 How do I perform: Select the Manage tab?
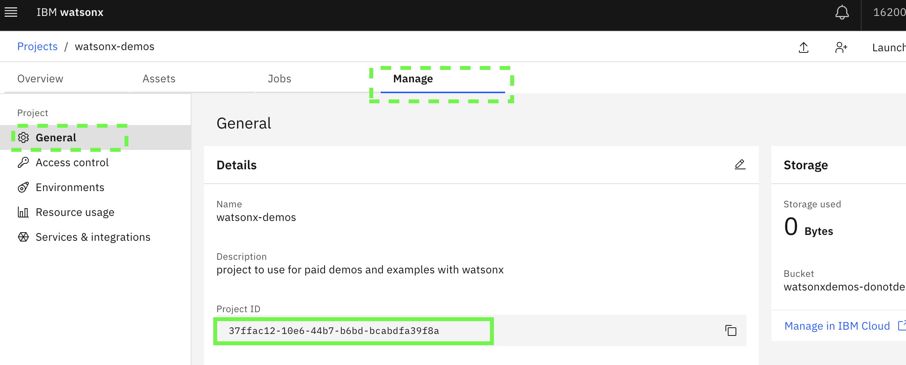click(x=442, y=78)
